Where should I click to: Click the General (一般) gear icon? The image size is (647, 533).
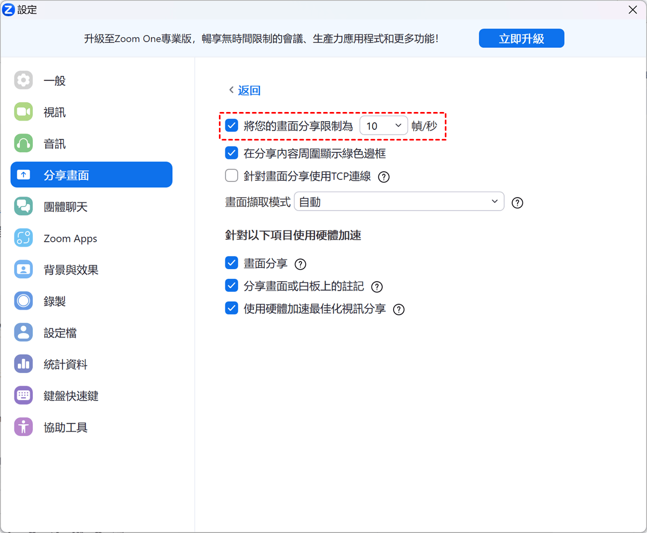point(23,81)
